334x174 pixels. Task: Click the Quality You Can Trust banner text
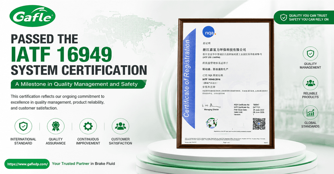point(309,17)
